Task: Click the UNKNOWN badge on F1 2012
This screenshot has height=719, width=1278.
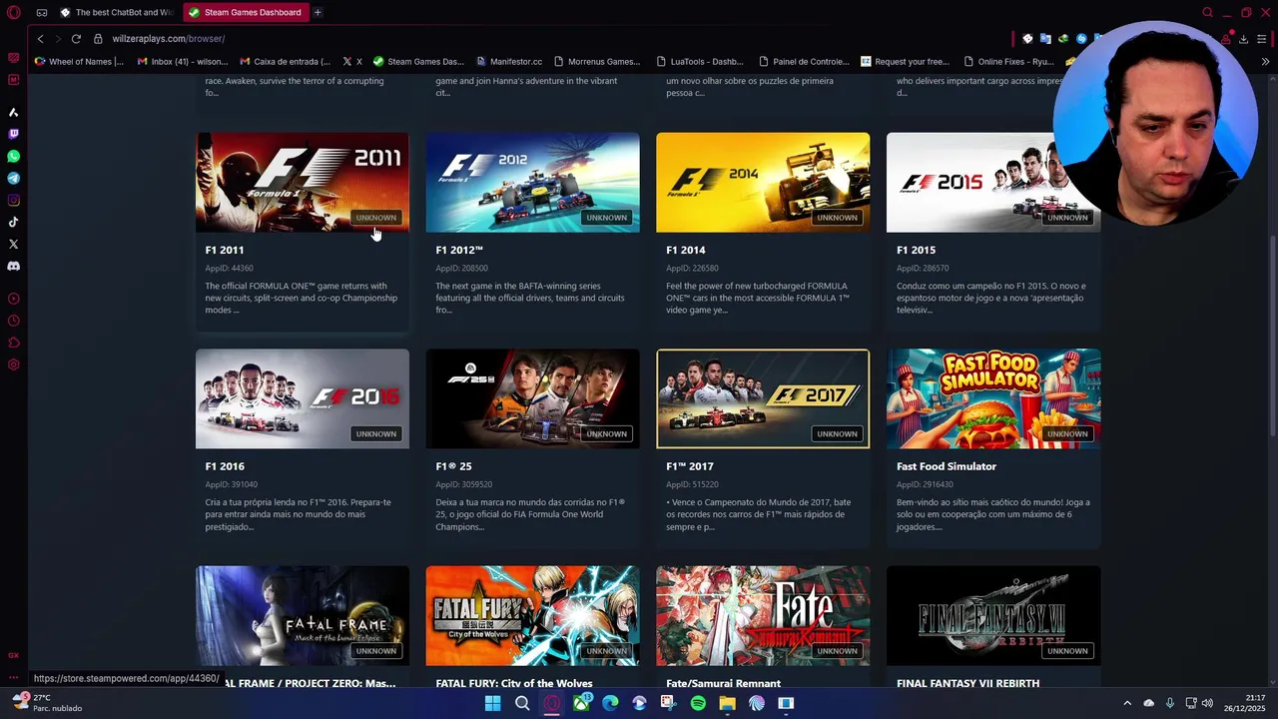Action: pyautogui.click(x=607, y=218)
